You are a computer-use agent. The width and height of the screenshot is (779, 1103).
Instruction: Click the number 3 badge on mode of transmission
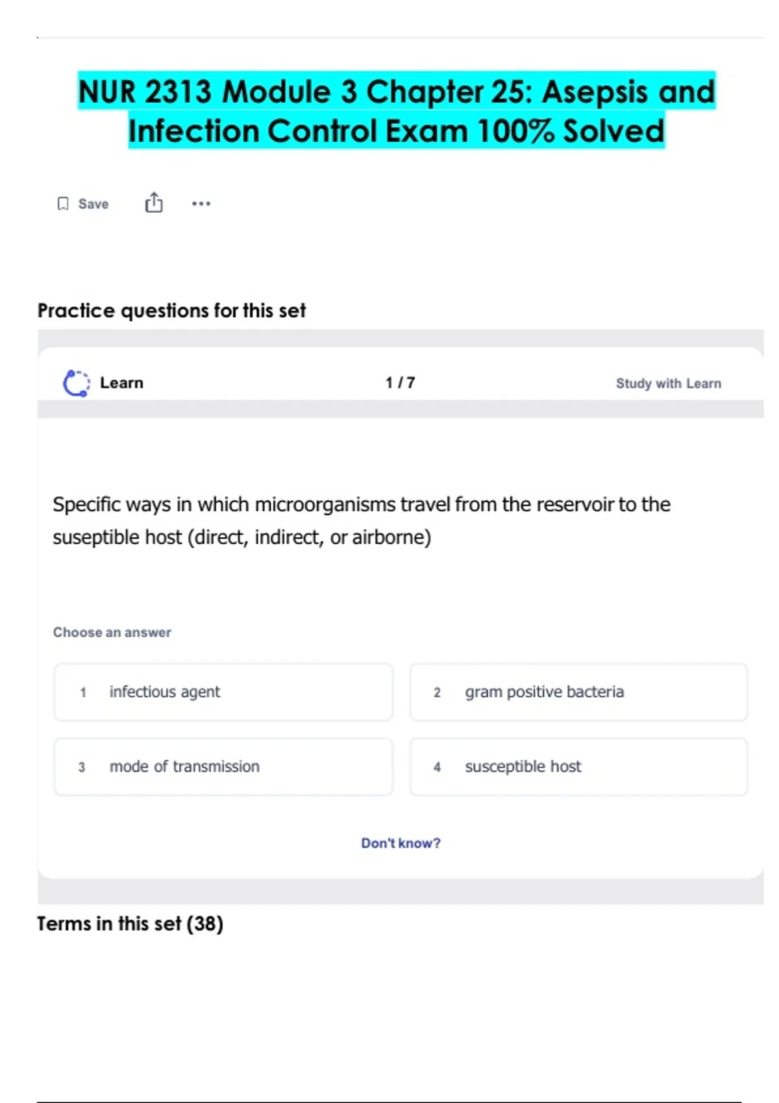coord(82,768)
